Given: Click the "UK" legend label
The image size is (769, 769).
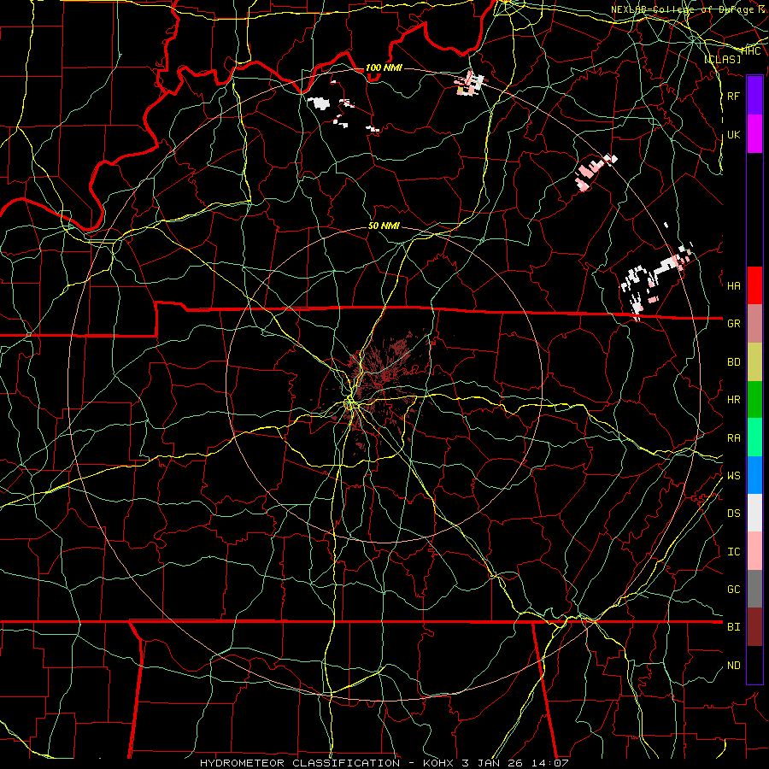Looking at the screenshot, I should (x=733, y=134).
